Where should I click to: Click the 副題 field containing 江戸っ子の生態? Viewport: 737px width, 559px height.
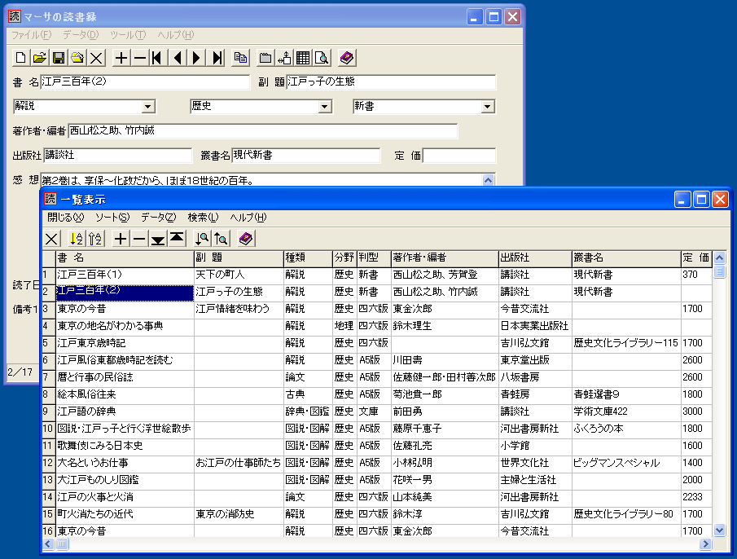pos(391,81)
